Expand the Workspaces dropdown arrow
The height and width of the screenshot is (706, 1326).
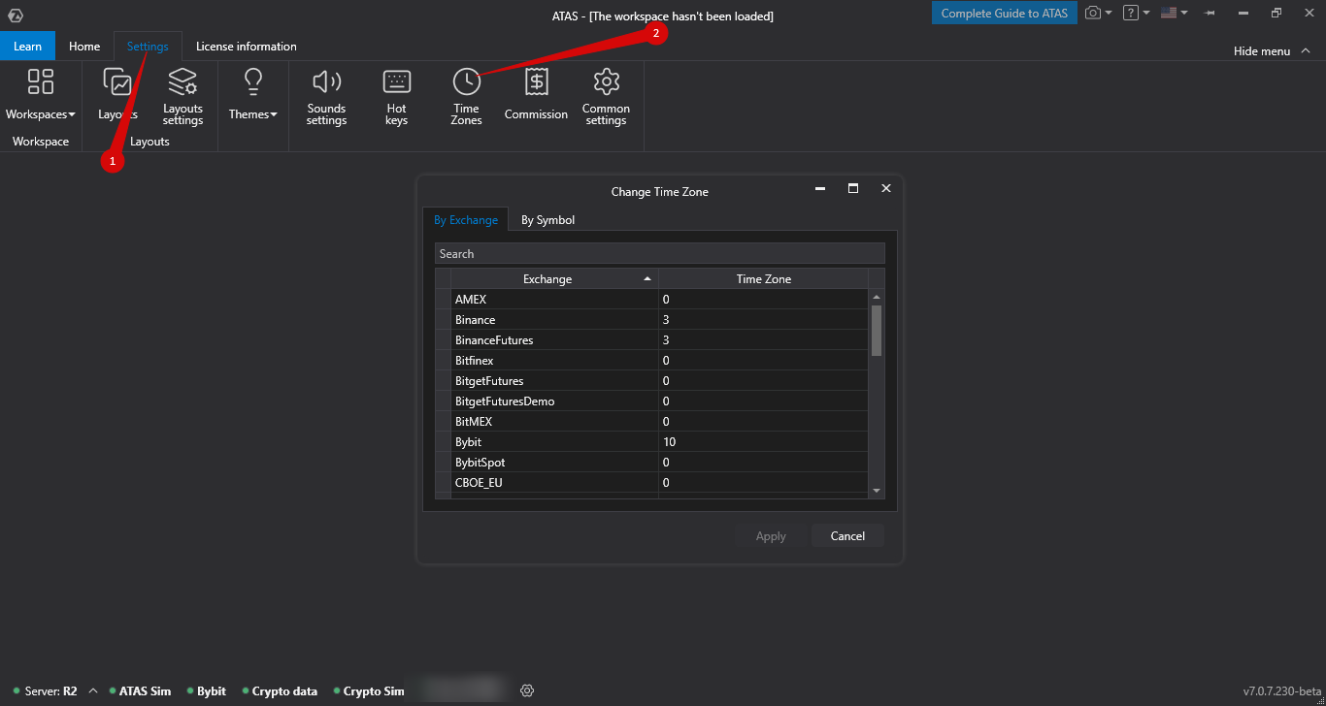[x=72, y=114]
